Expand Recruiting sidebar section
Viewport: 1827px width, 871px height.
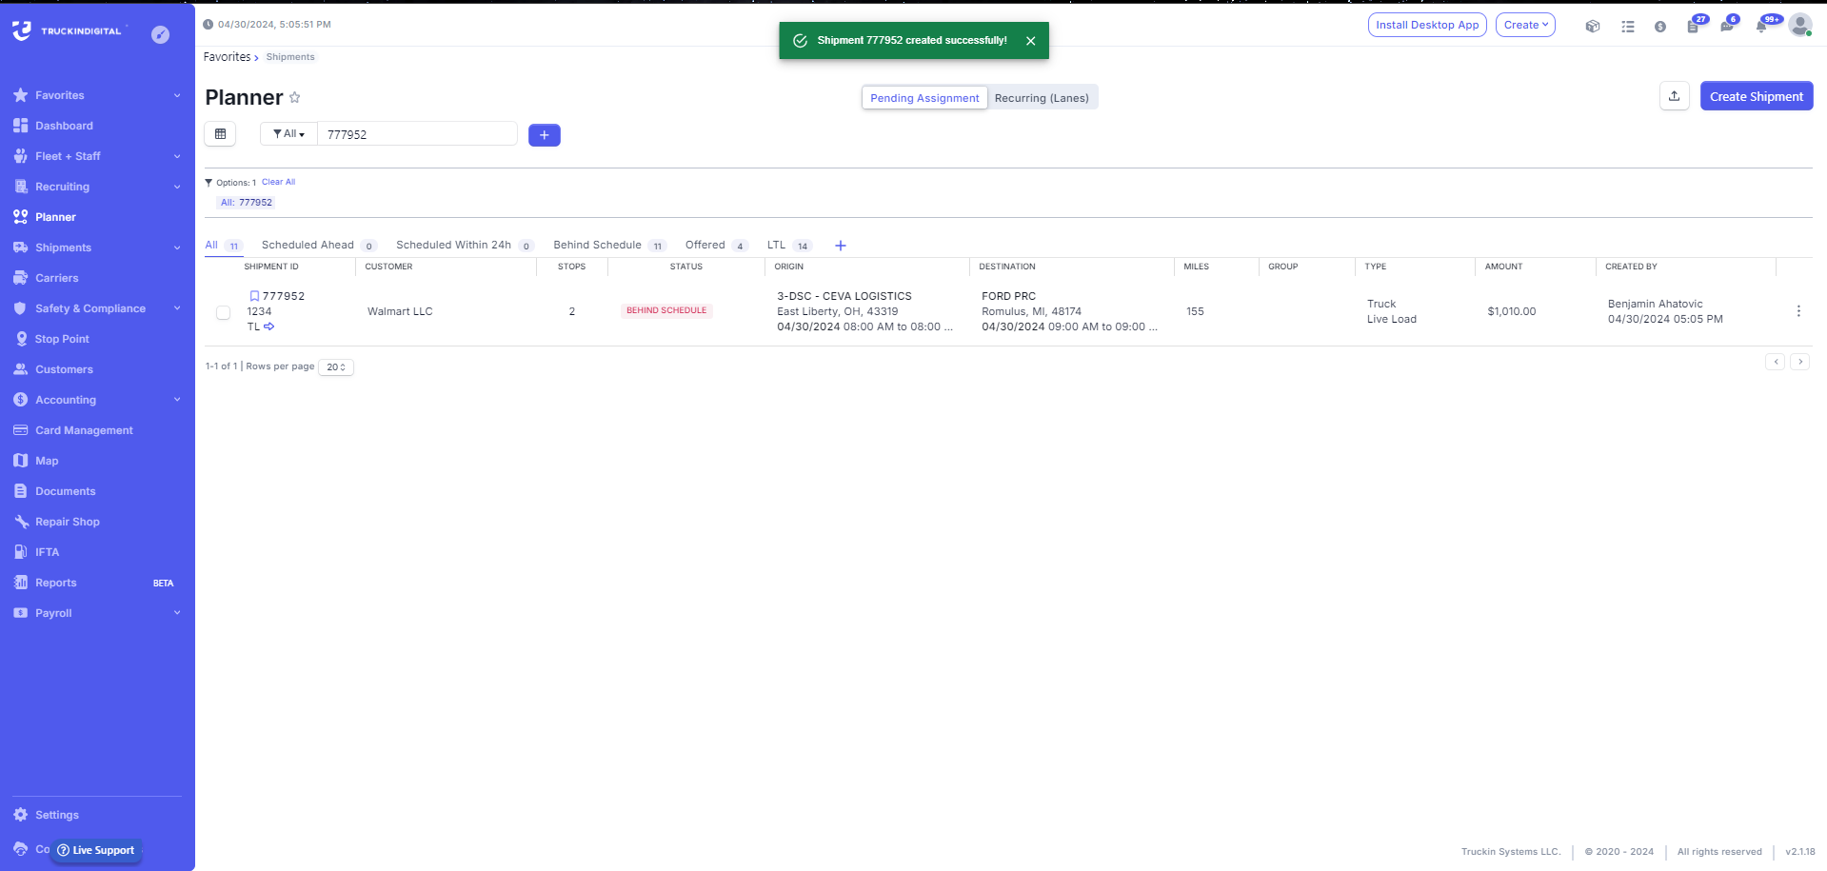(x=177, y=187)
